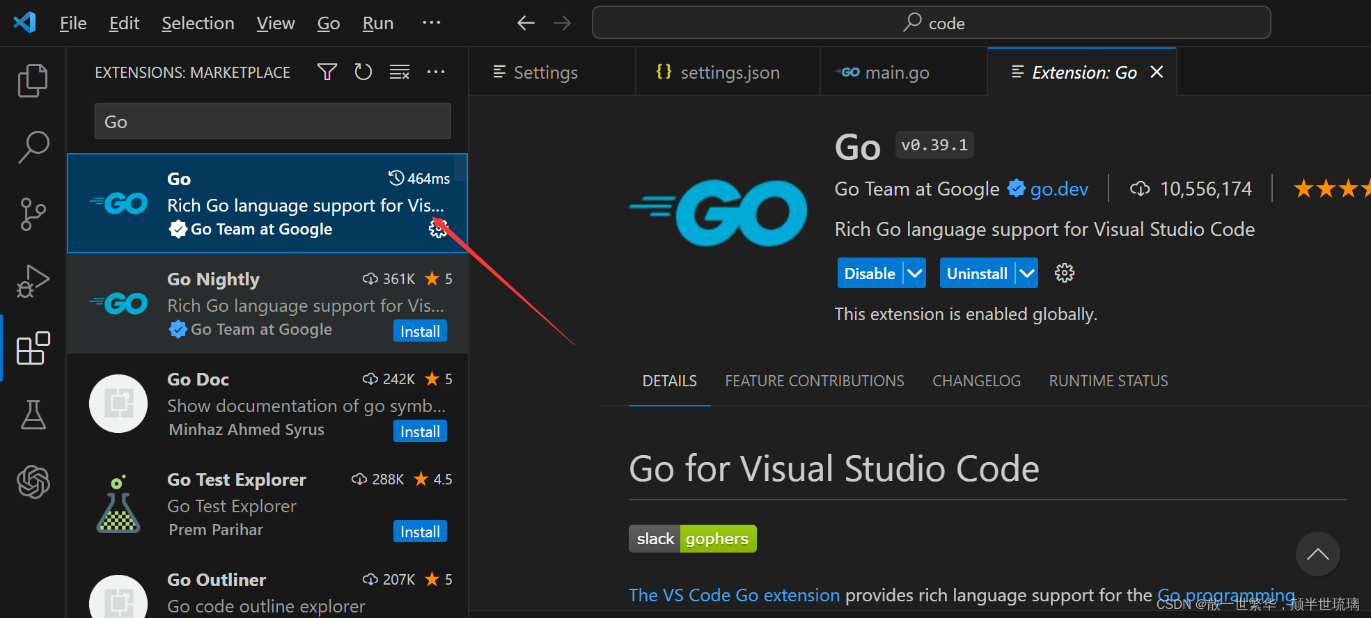
Task: Switch to the settings.json tab
Action: 728,72
